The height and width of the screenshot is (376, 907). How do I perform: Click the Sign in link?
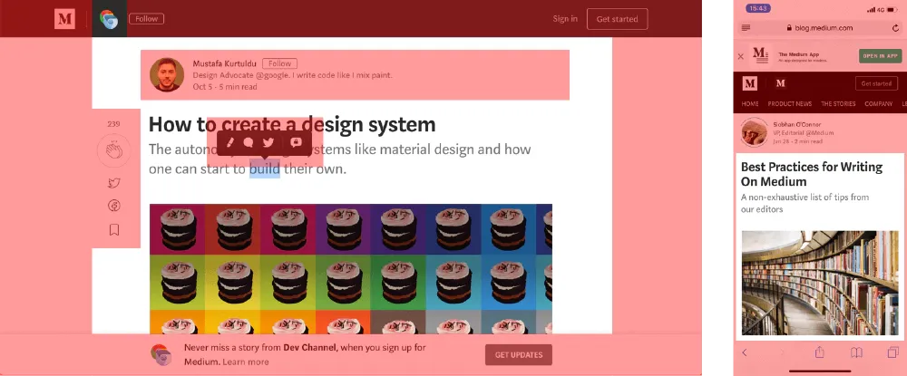[565, 19]
